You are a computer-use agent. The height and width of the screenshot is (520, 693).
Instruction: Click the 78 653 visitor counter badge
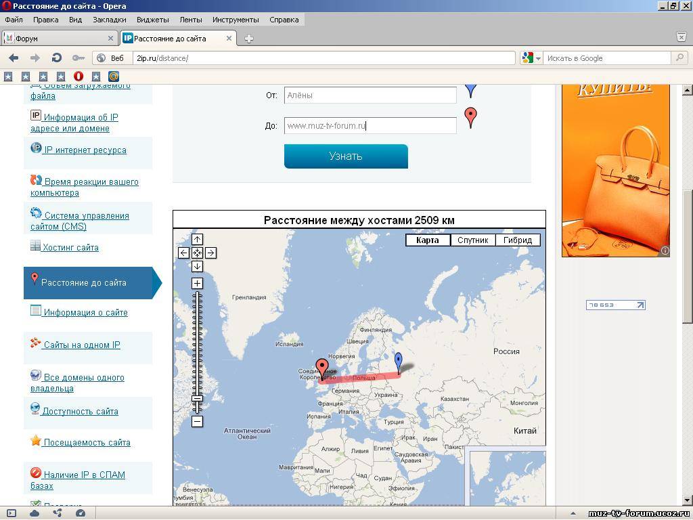tap(616, 305)
